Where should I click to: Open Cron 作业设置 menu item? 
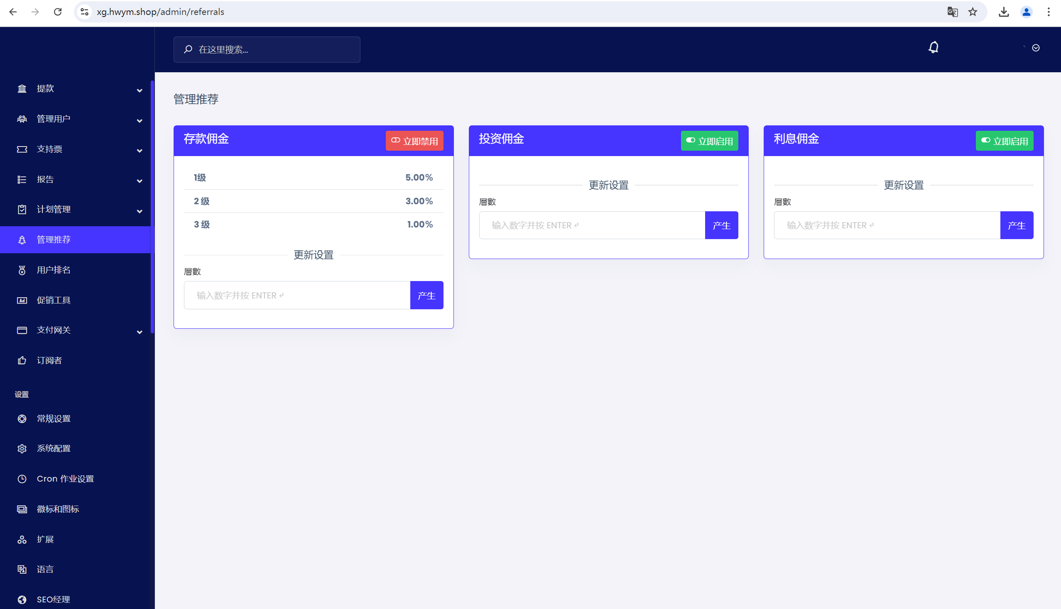pyautogui.click(x=75, y=479)
